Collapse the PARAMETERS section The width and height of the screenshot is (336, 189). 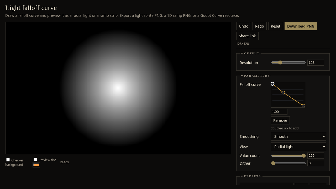255,76
